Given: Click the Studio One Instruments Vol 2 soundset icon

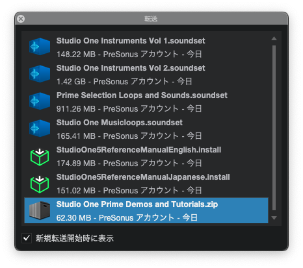Looking at the screenshot, I should [x=40, y=74].
